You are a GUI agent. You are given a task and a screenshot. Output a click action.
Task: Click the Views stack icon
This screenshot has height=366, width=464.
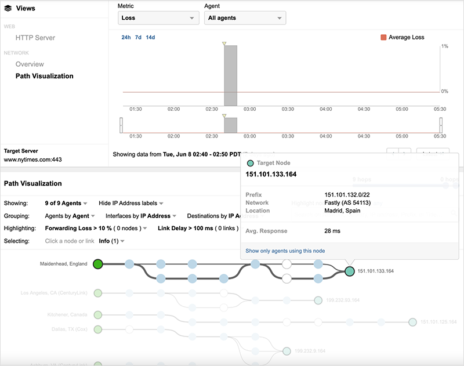click(8, 9)
